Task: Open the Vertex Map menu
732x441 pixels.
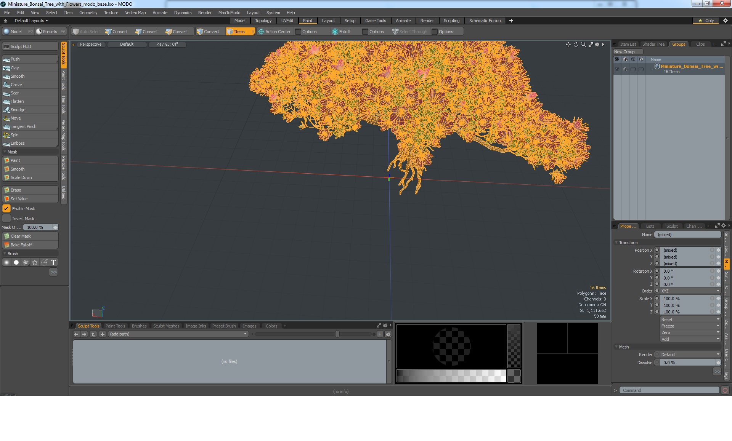Action: pyautogui.click(x=135, y=13)
